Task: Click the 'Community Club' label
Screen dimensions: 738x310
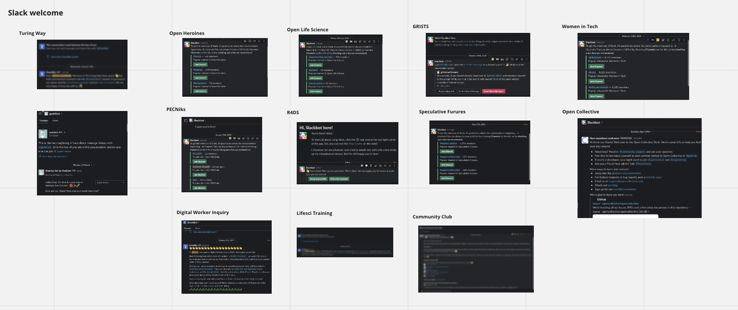Action: 432,217
